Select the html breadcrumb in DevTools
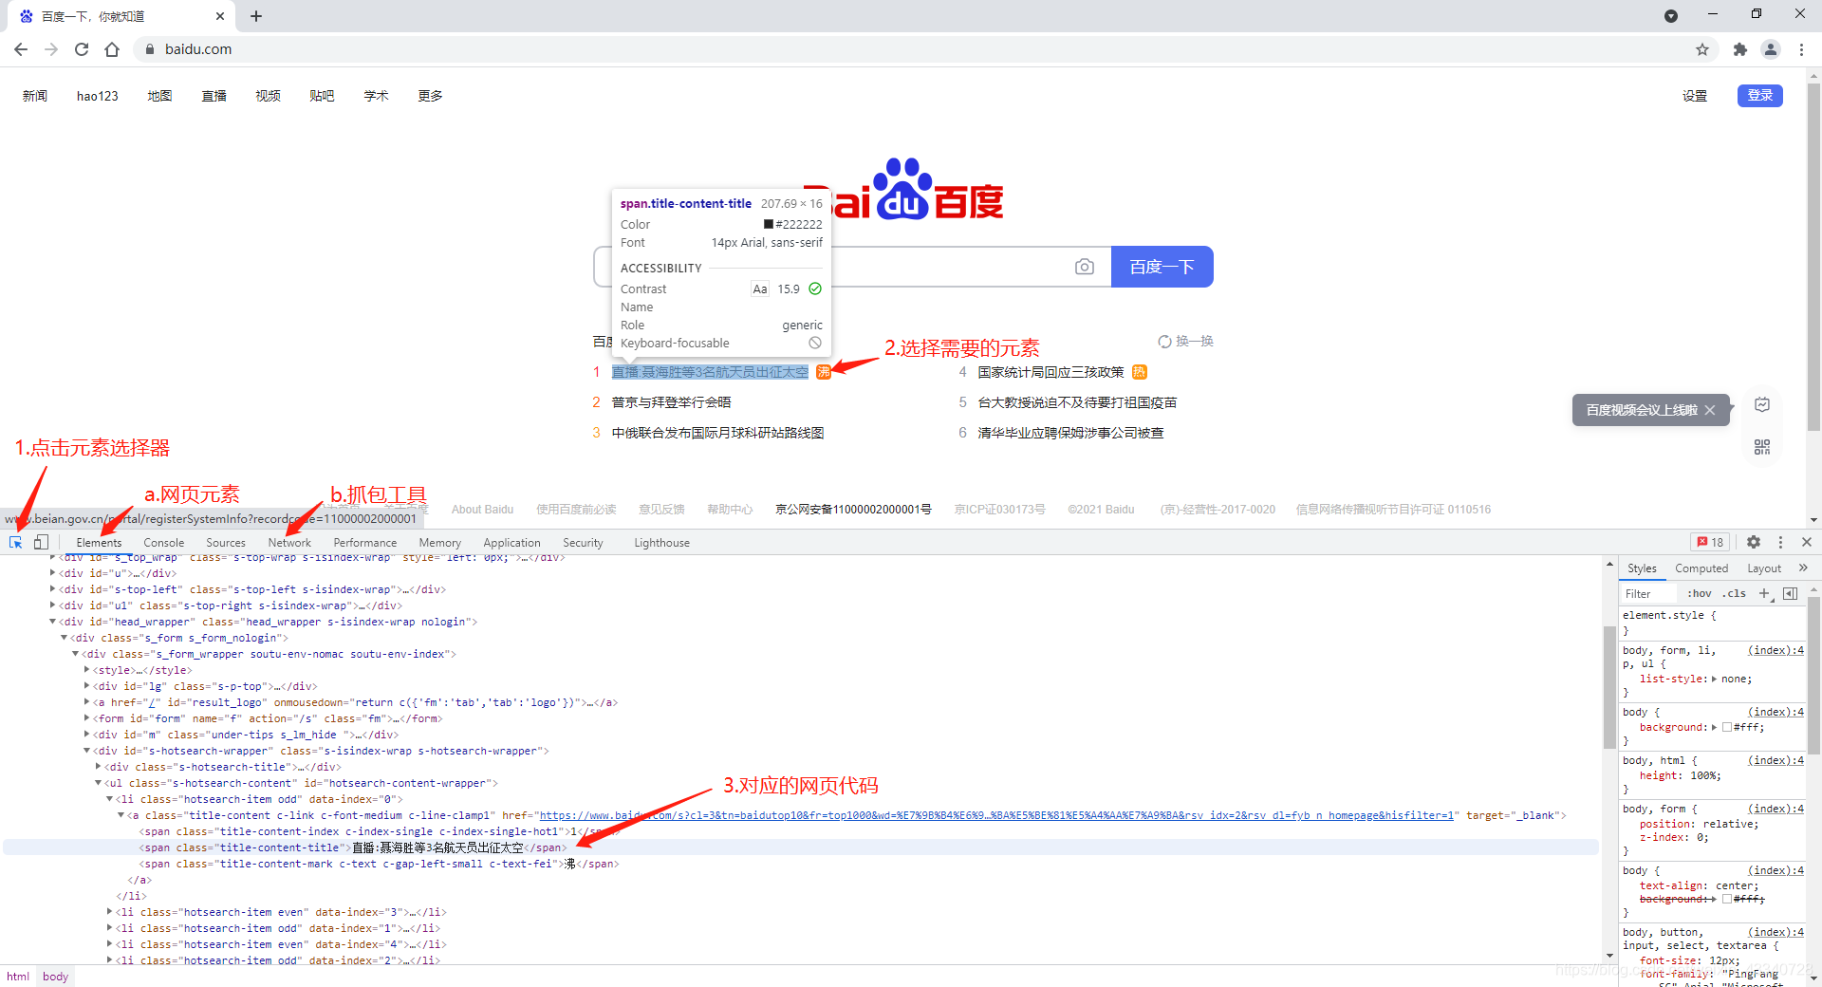Viewport: 1822px width, 987px height. (18, 977)
